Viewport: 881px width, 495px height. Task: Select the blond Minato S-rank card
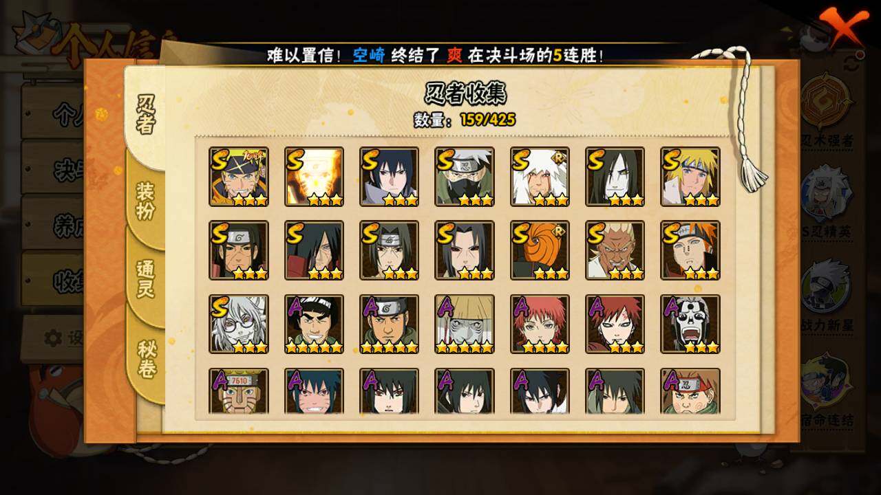click(690, 177)
